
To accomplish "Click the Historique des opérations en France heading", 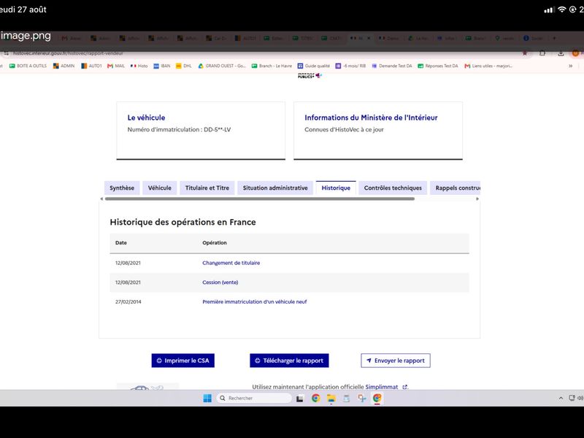I will (x=183, y=222).
